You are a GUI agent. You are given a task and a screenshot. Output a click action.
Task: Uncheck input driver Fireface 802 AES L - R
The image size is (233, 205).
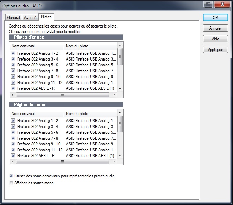tap(13, 88)
